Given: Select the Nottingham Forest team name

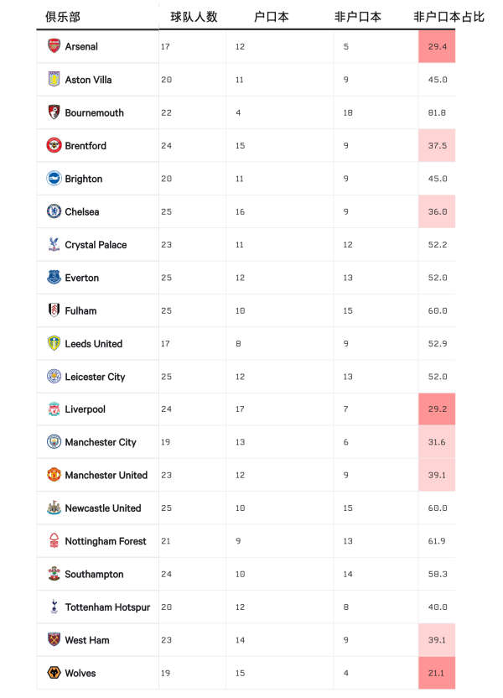Looking at the screenshot, I should pyautogui.click(x=106, y=541).
